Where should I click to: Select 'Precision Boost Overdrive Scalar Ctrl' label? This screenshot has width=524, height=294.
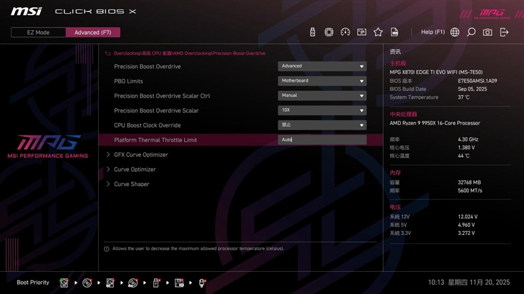pyautogui.click(x=162, y=96)
